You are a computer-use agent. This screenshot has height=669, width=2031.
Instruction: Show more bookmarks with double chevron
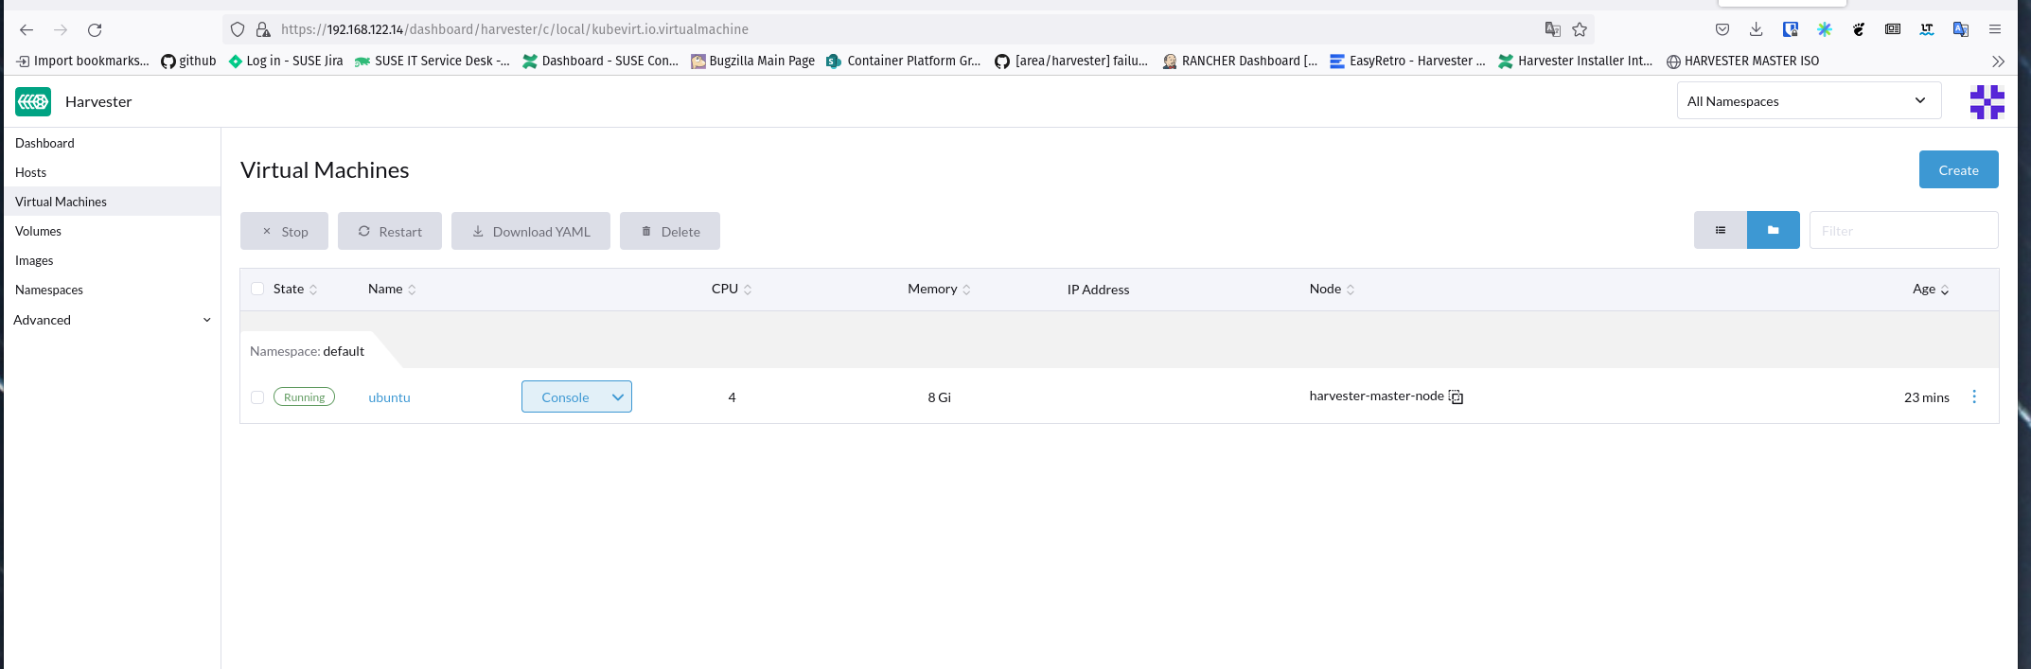1998,61
